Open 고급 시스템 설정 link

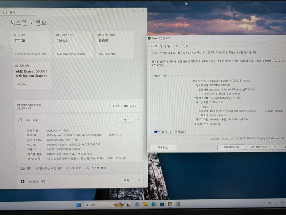96,168
